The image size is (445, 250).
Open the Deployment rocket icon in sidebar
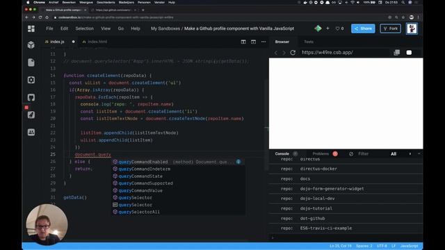[31, 115]
